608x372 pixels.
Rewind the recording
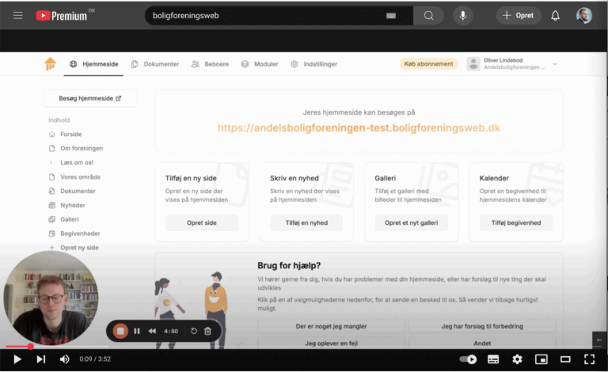152,331
